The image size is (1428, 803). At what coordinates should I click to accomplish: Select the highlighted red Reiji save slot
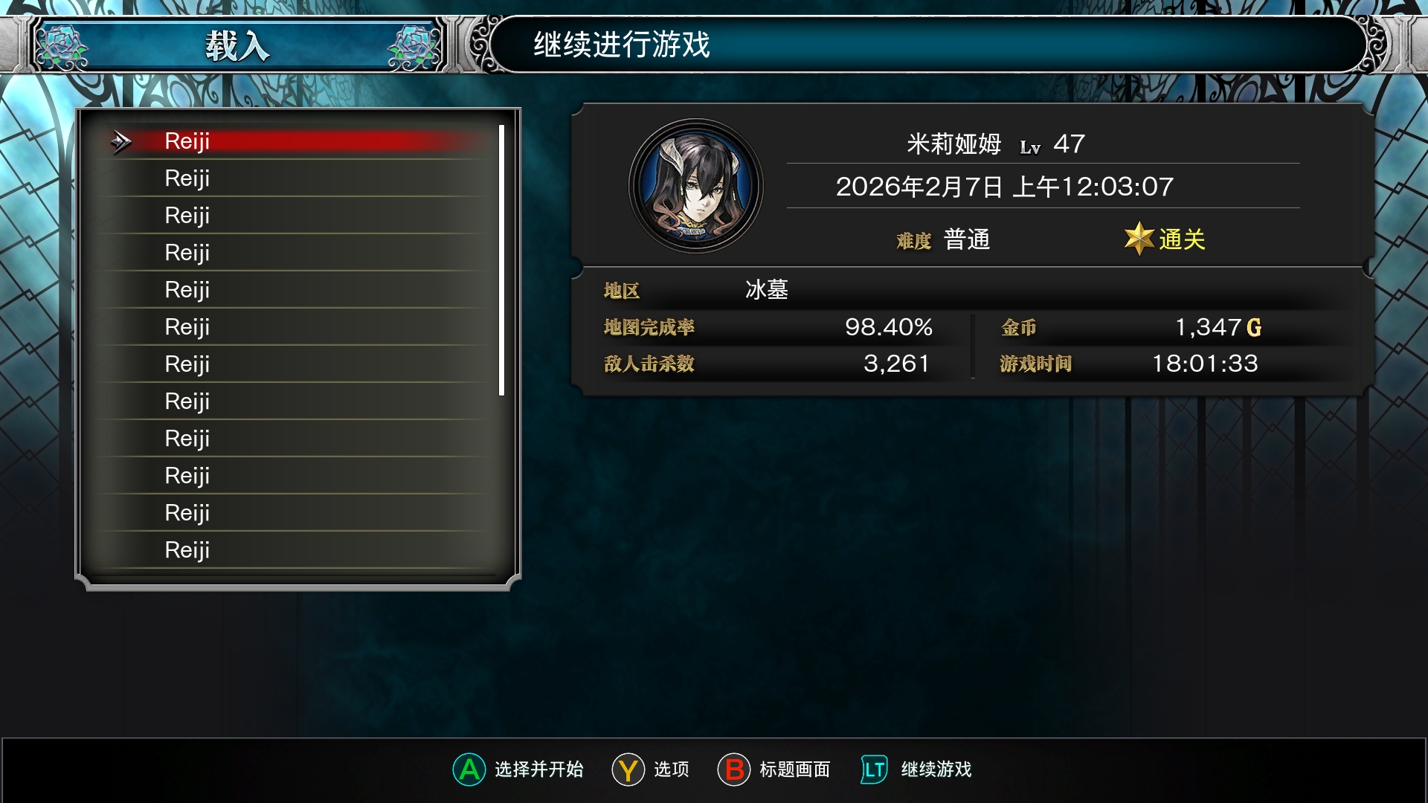[297, 141]
